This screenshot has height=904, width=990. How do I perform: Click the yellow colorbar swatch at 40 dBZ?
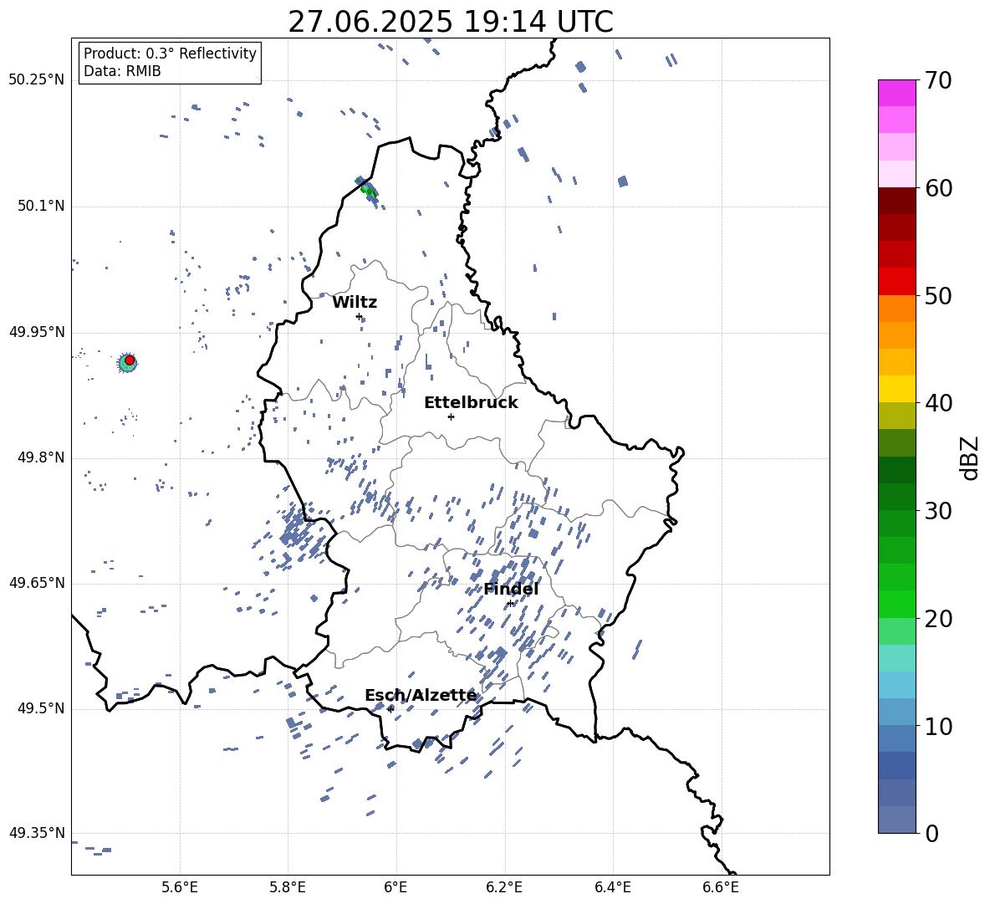click(x=896, y=389)
